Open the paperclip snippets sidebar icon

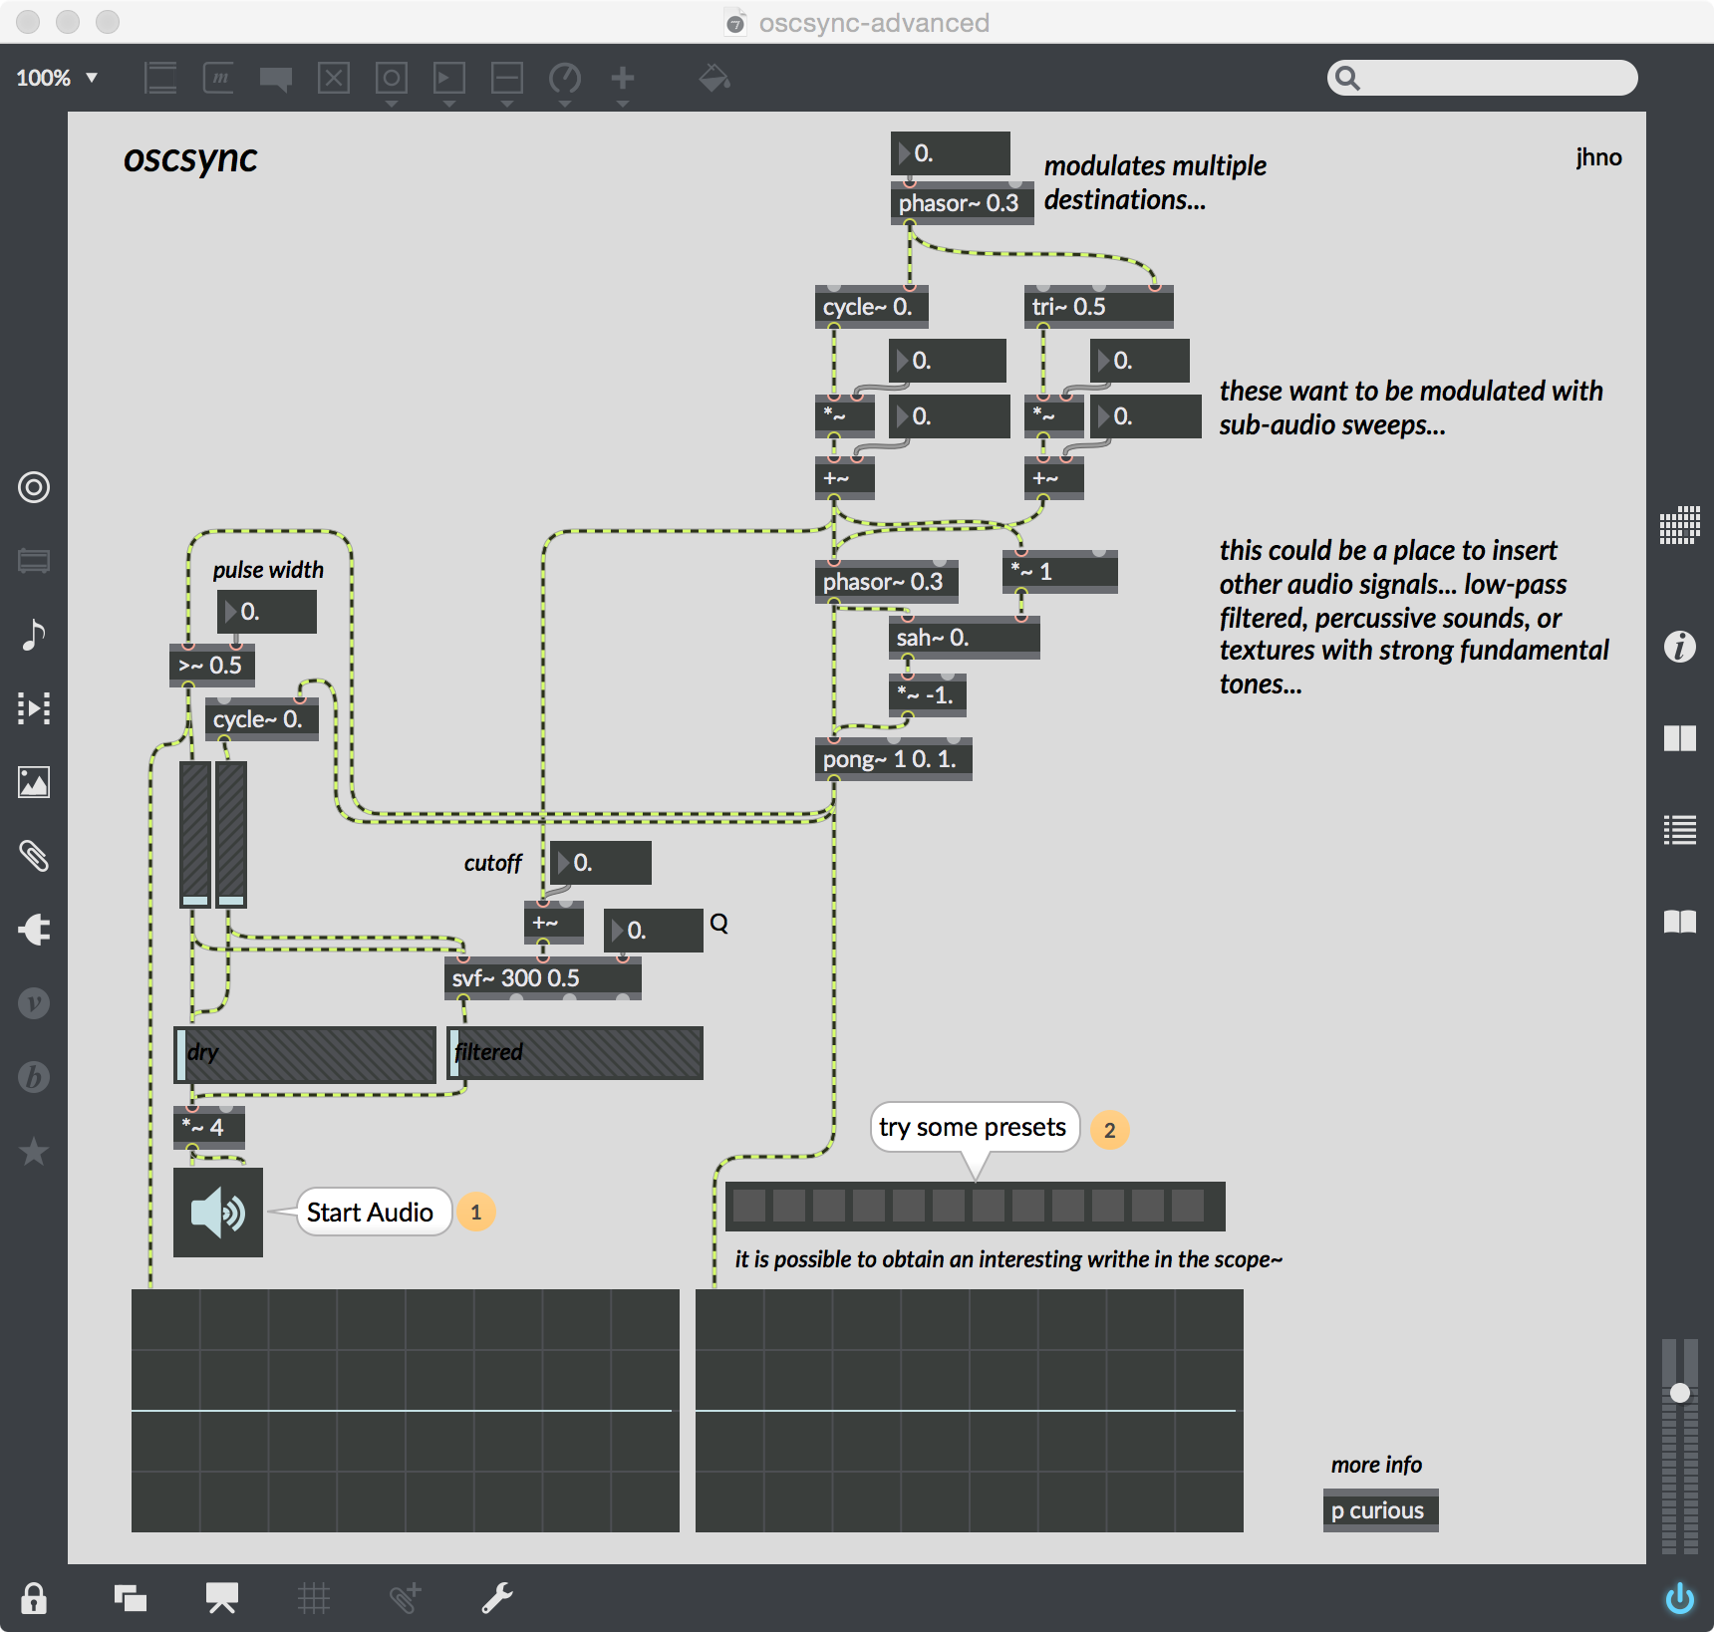coord(34,856)
